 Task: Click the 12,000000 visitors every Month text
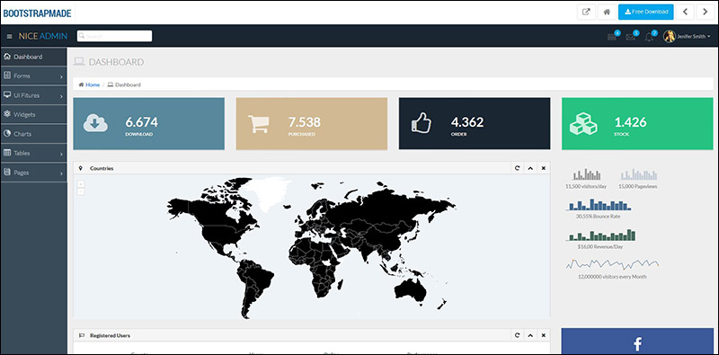coord(613,277)
